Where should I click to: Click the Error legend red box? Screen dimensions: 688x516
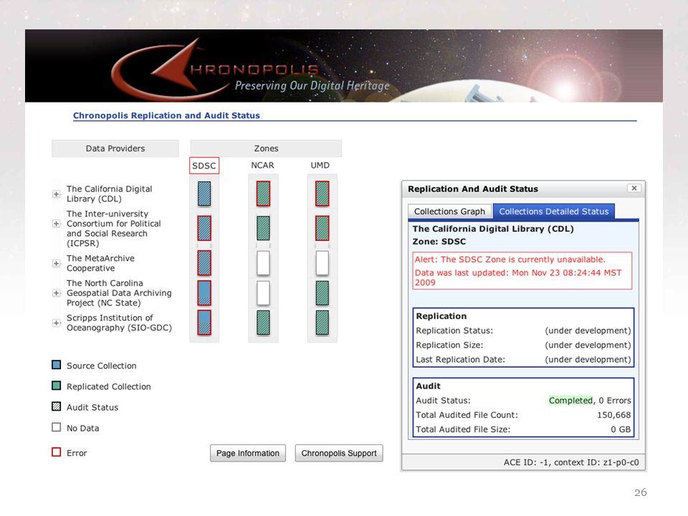tap(56, 452)
